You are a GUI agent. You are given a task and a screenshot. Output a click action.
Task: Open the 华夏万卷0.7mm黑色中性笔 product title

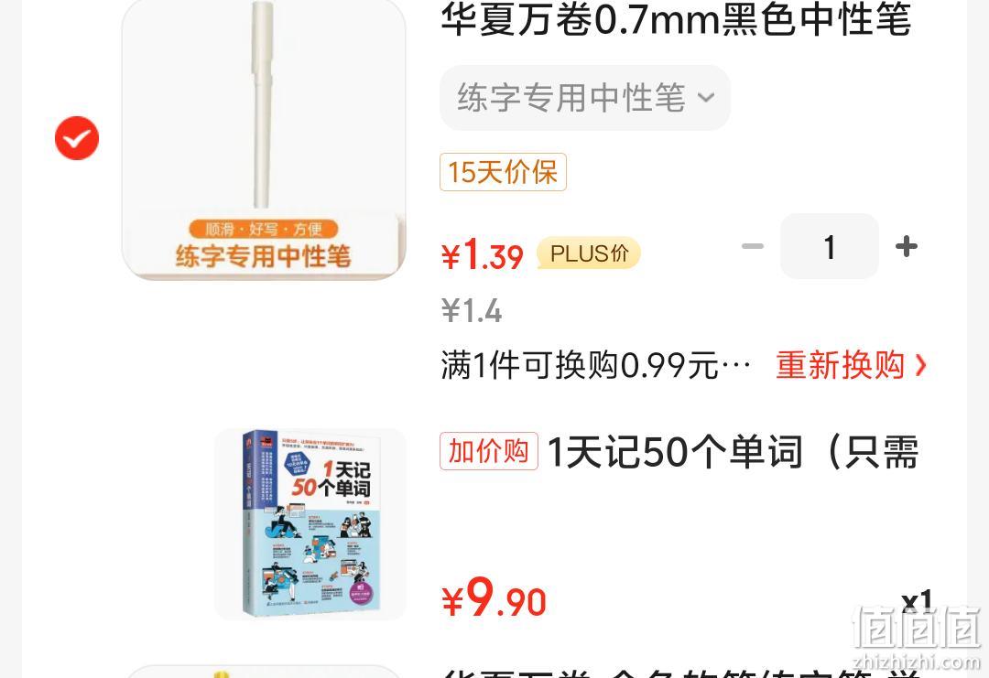click(676, 19)
